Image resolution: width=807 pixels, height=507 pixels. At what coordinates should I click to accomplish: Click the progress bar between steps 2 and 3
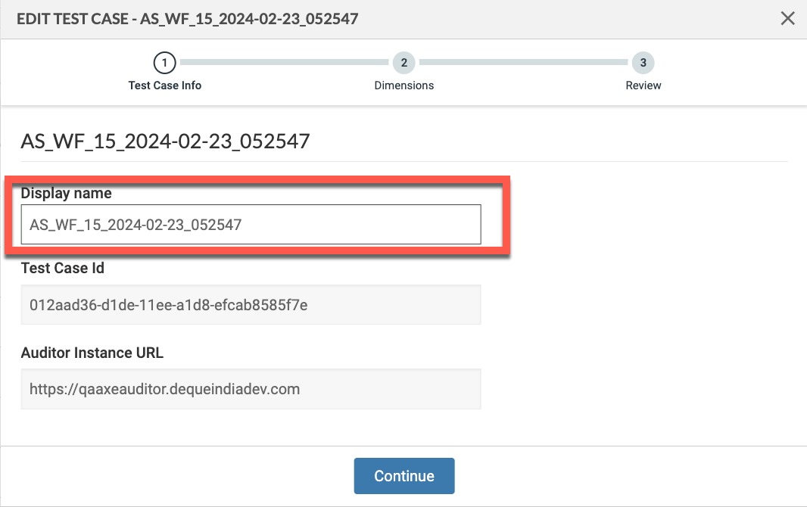[x=522, y=63]
